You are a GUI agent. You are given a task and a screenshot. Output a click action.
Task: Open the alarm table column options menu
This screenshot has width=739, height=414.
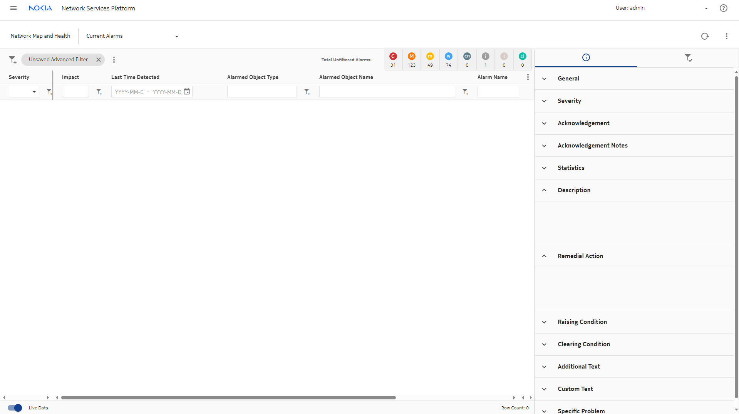click(x=528, y=77)
